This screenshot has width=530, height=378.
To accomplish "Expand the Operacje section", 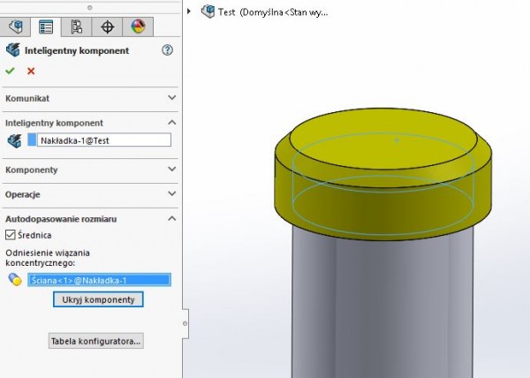I will tap(171, 193).
